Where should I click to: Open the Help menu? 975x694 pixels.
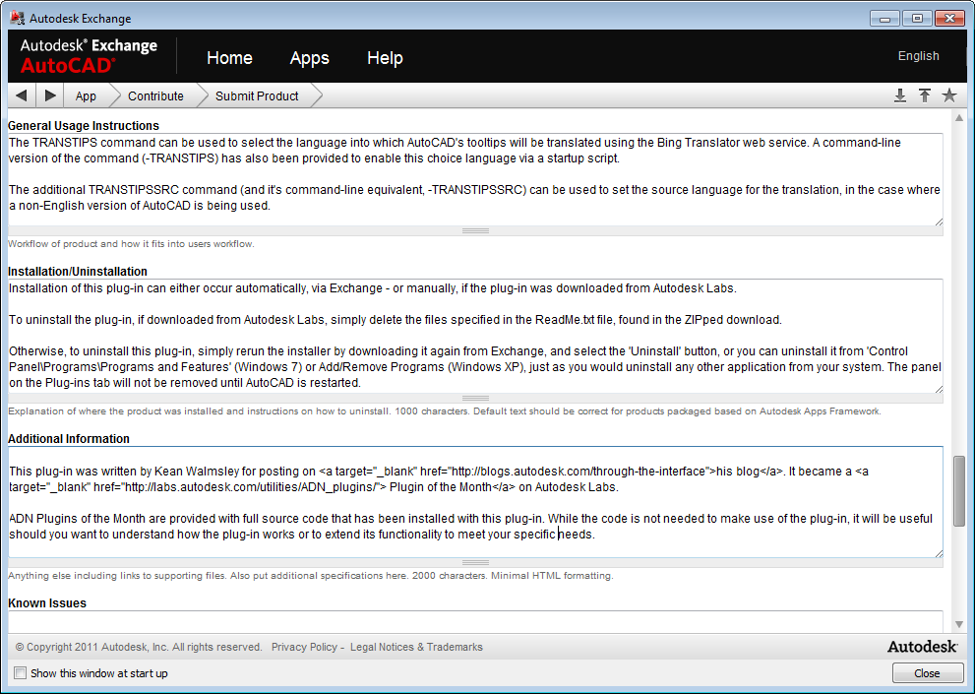click(x=385, y=58)
